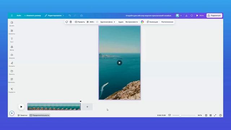This screenshot has width=231, height=130.
Task: Add a new page with plus button
Action: tap(87, 107)
